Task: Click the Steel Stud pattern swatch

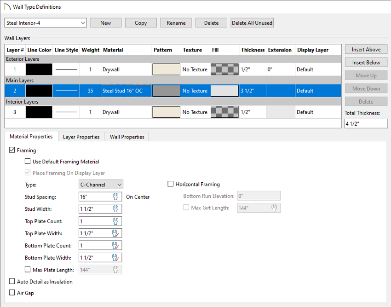Action: pos(167,91)
